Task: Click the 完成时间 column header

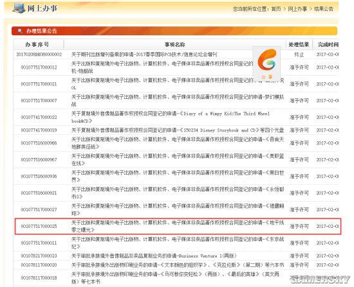Action: 328,44
